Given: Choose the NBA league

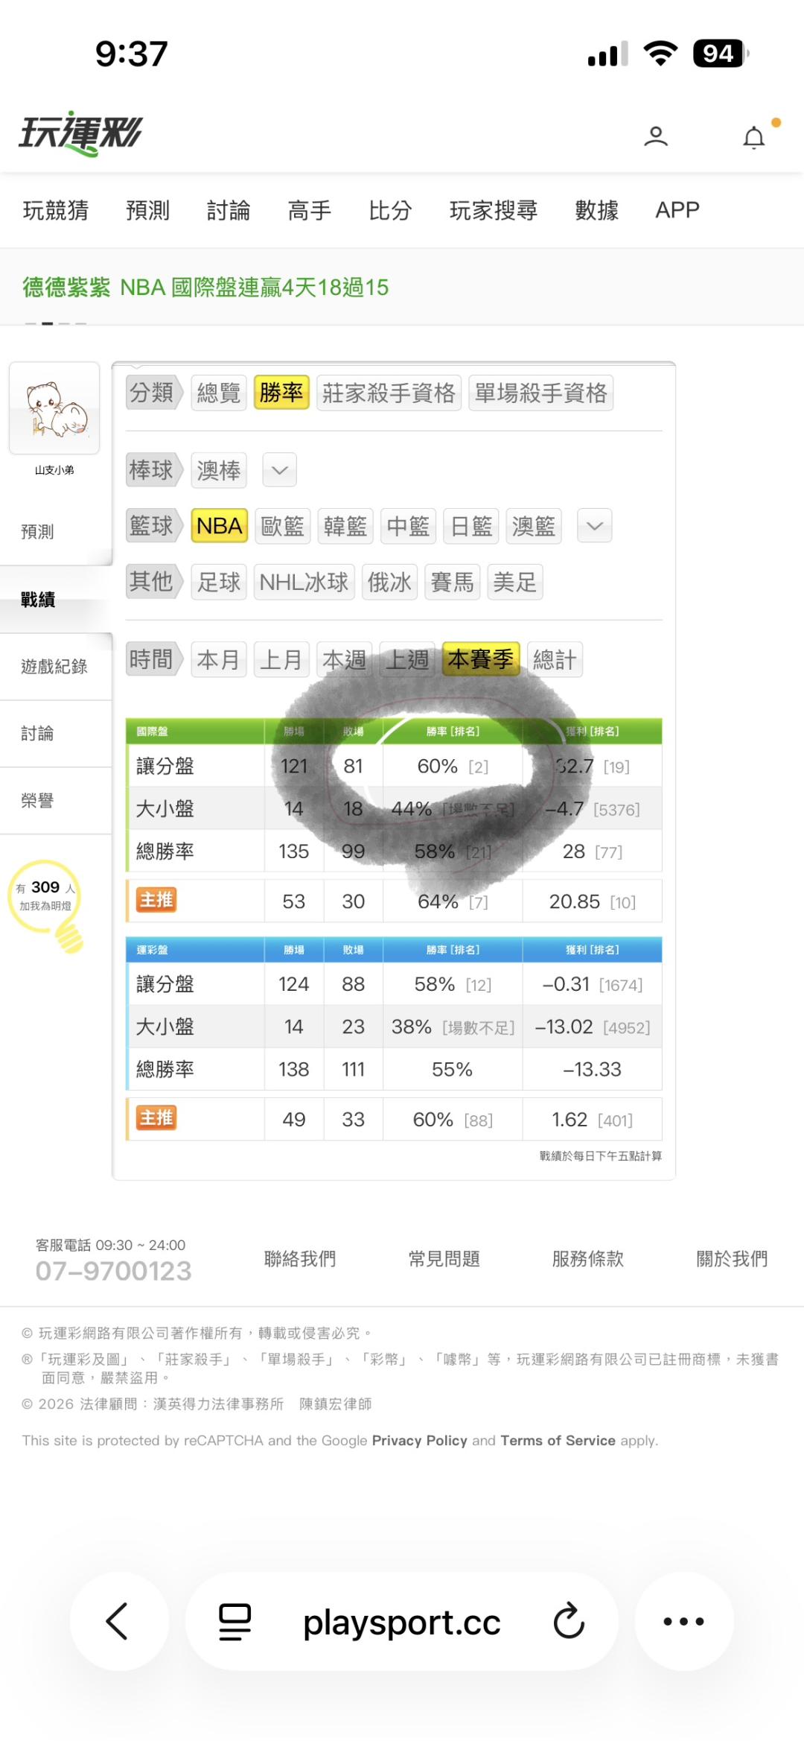Looking at the screenshot, I should [219, 526].
